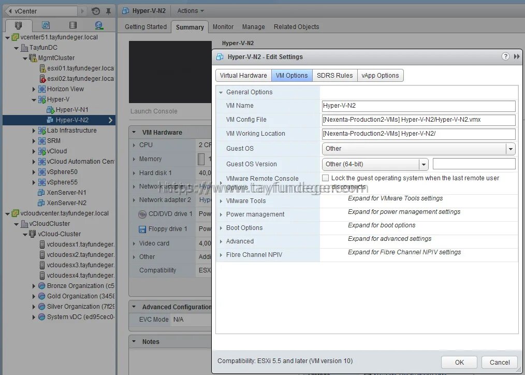Select the Networking inventory icon
The width and height of the screenshot is (525, 375).
click(x=99, y=25)
